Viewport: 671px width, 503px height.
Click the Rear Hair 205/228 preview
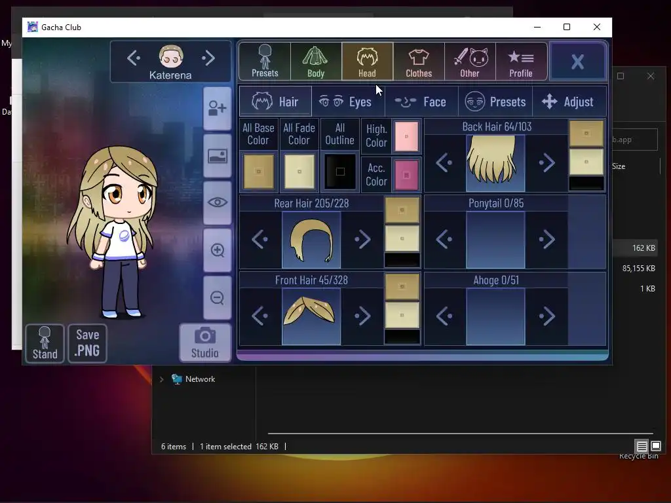pos(311,240)
